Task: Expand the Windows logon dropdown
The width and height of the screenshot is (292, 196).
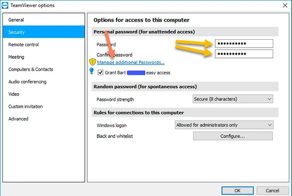Action: (224, 125)
